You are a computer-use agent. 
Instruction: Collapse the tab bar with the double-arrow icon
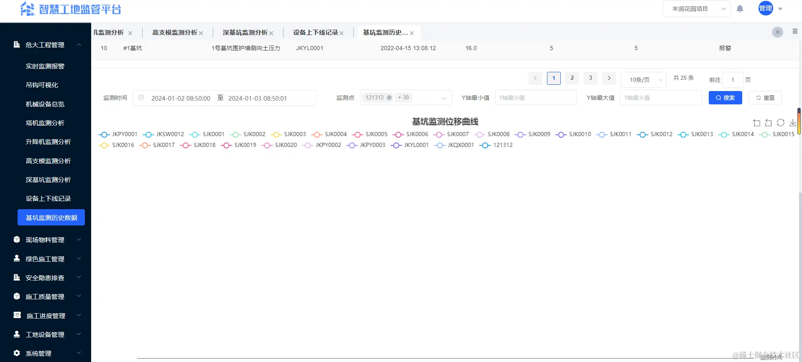pyautogui.click(x=778, y=32)
